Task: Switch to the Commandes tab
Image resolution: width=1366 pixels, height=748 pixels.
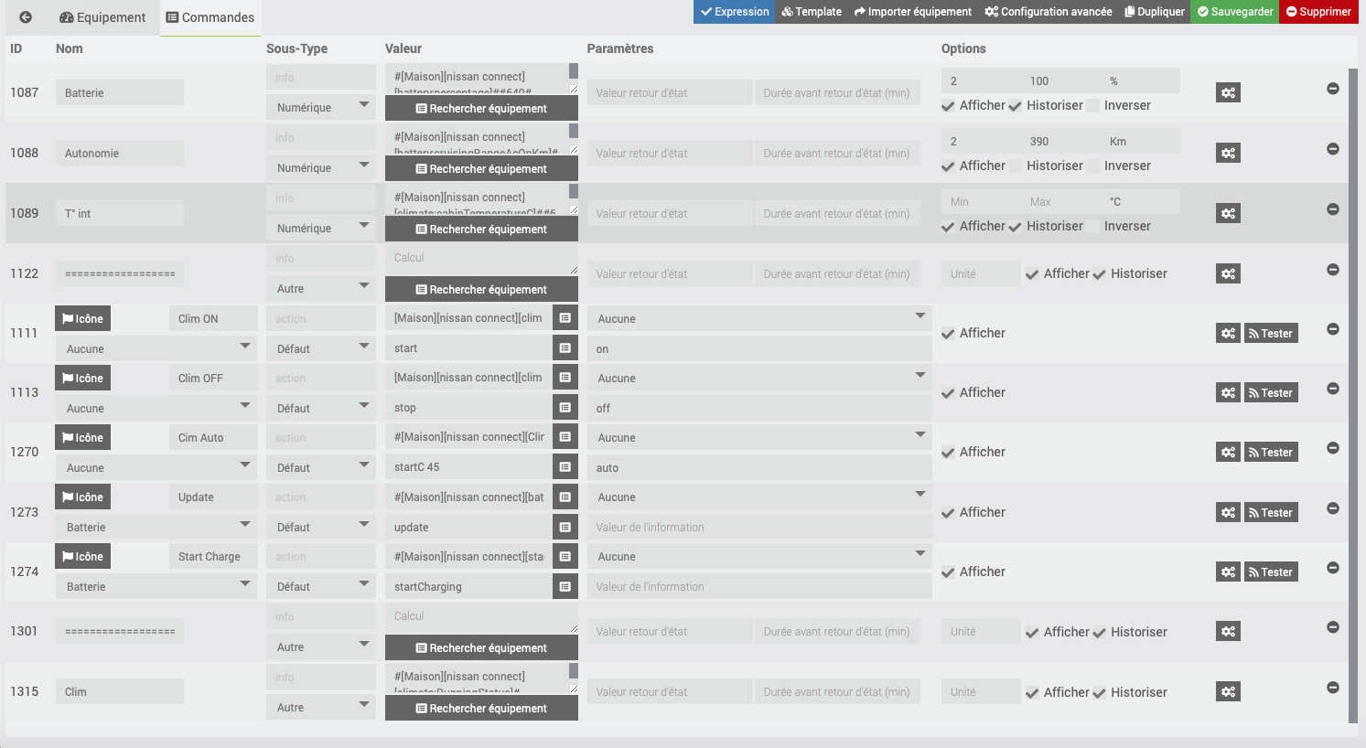Action: pyautogui.click(x=210, y=17)
